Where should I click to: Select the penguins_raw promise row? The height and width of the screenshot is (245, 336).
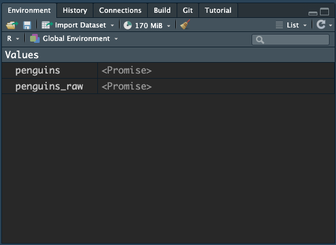(168, 86)
